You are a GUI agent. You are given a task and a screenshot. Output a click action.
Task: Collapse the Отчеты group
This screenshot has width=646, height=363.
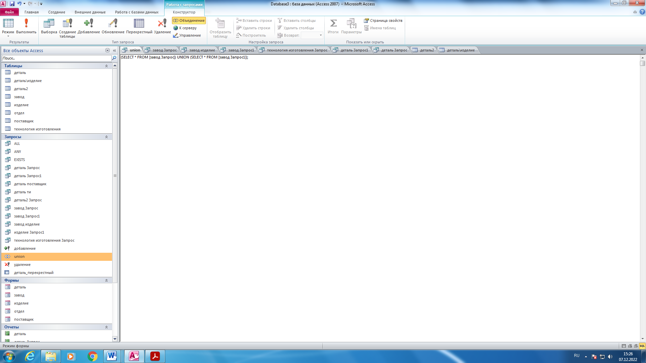pyautogui.click(x=107, y=327)
